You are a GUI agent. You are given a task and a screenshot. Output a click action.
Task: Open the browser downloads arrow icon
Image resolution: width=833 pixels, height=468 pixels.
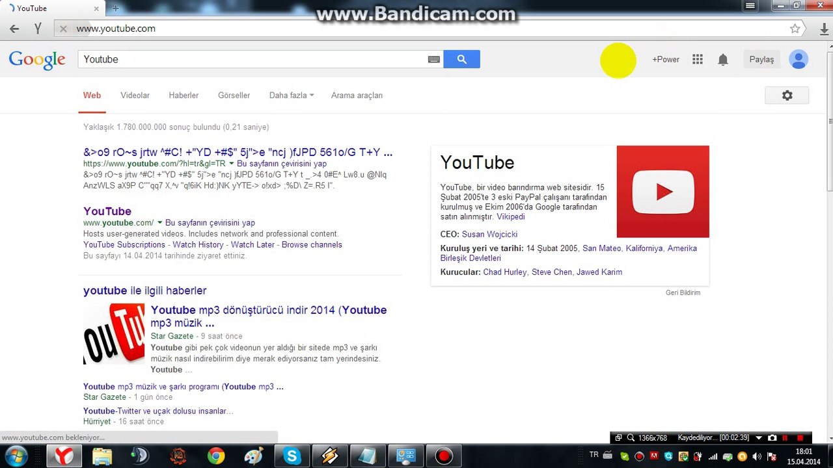825,29
